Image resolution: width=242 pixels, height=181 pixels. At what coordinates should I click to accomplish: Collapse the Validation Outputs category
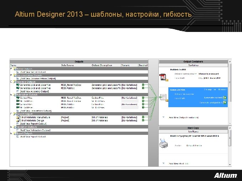point(11,127)
